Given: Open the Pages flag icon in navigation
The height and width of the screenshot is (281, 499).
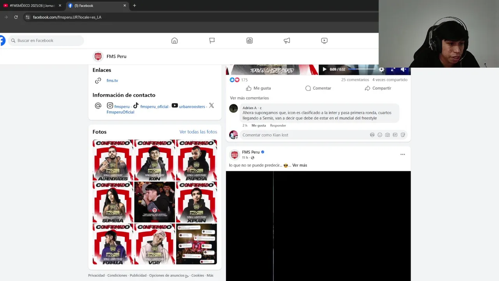Looking at the screenshot, I should 212,41.
